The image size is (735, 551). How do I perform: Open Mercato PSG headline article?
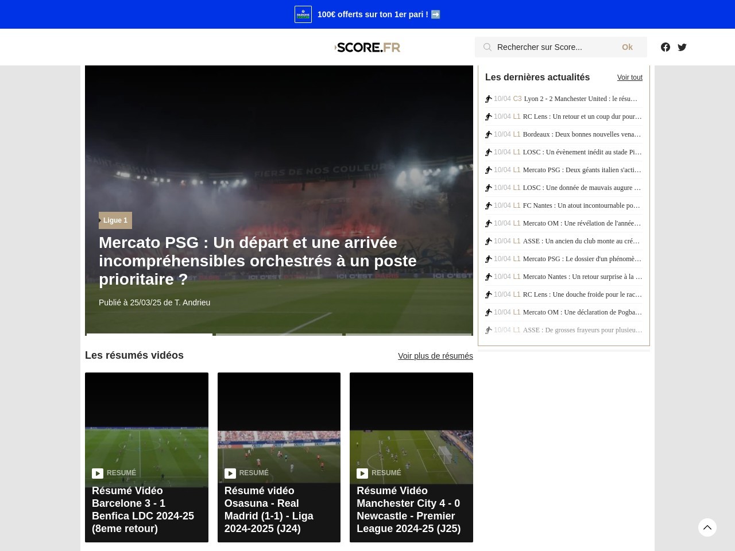point(258,261)
